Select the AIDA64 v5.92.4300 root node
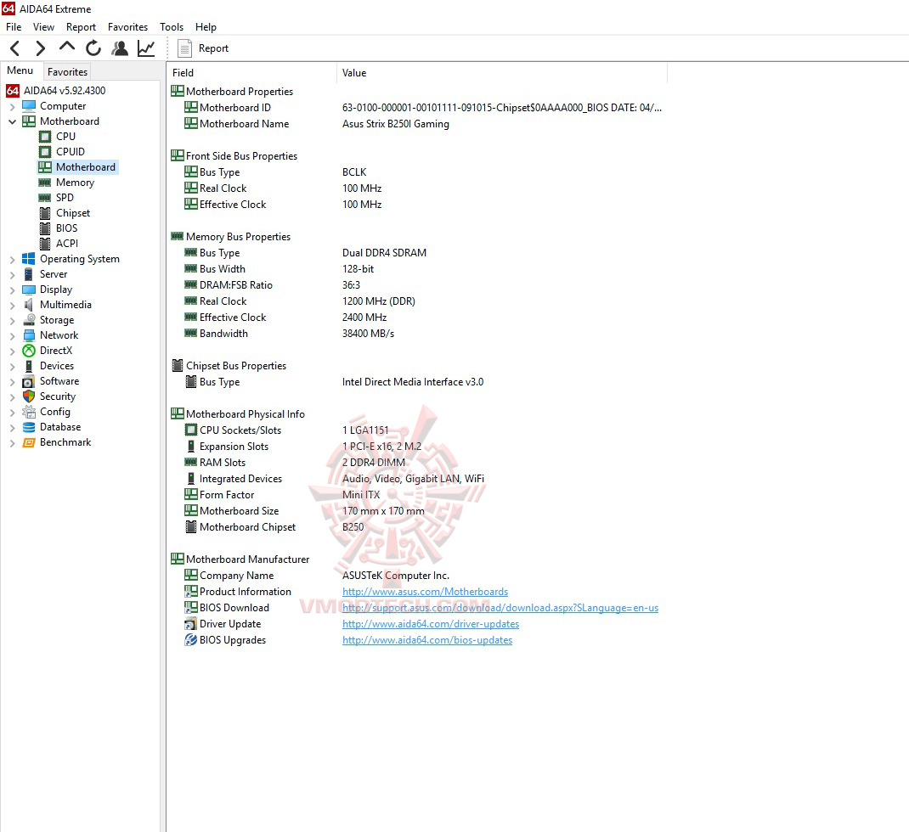 point(65,90)
